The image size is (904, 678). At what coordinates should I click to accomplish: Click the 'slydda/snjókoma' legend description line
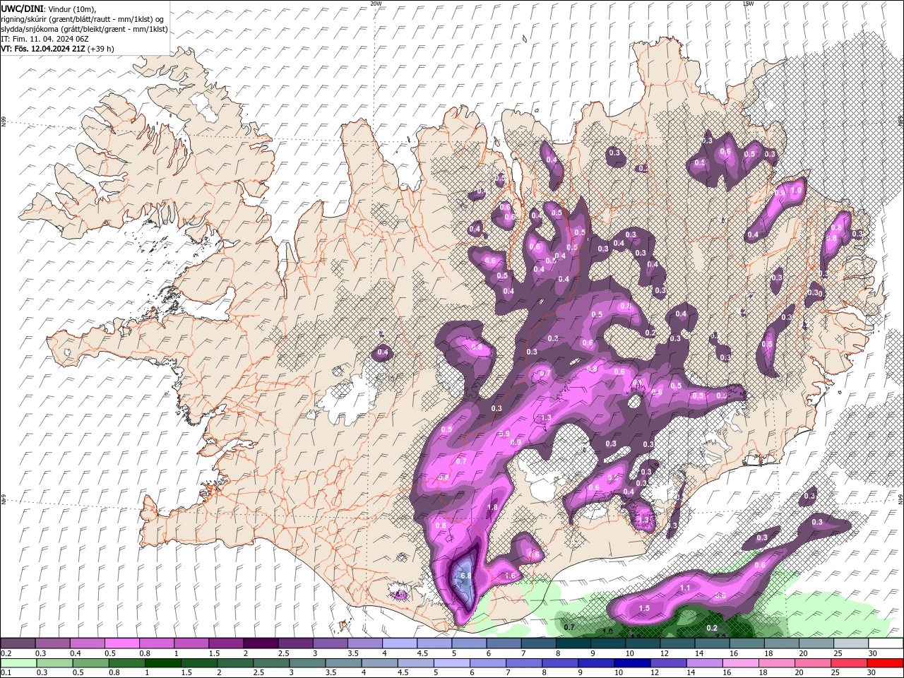coord(84,29)
